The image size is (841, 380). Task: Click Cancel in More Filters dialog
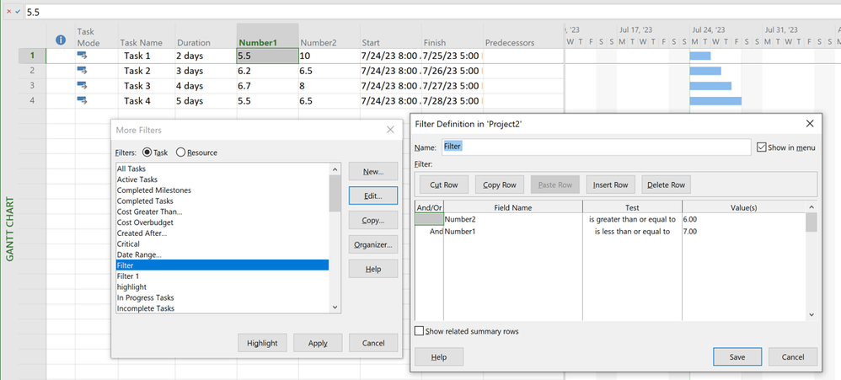(x=373, y=343)
